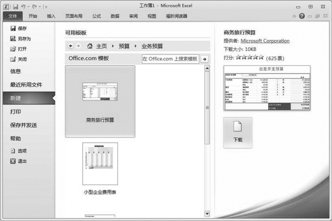The height and width of the screenshot is (221, 332).
Task: Switch to the 插入 ribbon tab
Action: [51, 16]
